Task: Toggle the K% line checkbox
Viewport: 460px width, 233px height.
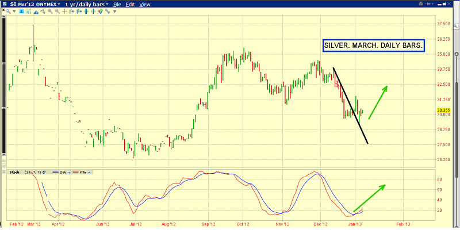Action: [x=89, y=172]
